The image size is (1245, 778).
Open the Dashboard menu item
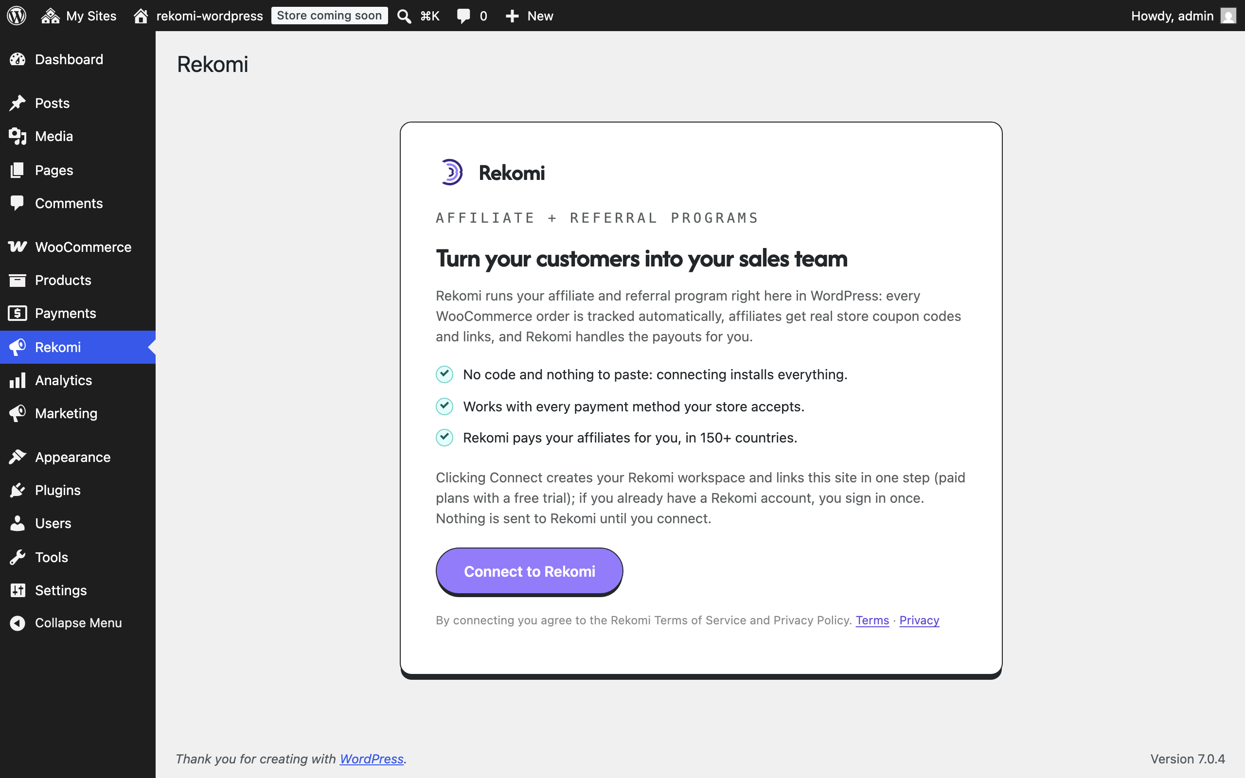pos(78,60)
